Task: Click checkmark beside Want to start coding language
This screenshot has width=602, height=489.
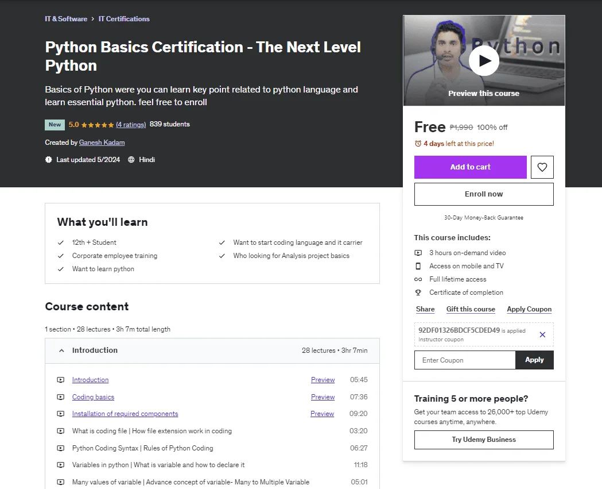Action: [222, 242]
